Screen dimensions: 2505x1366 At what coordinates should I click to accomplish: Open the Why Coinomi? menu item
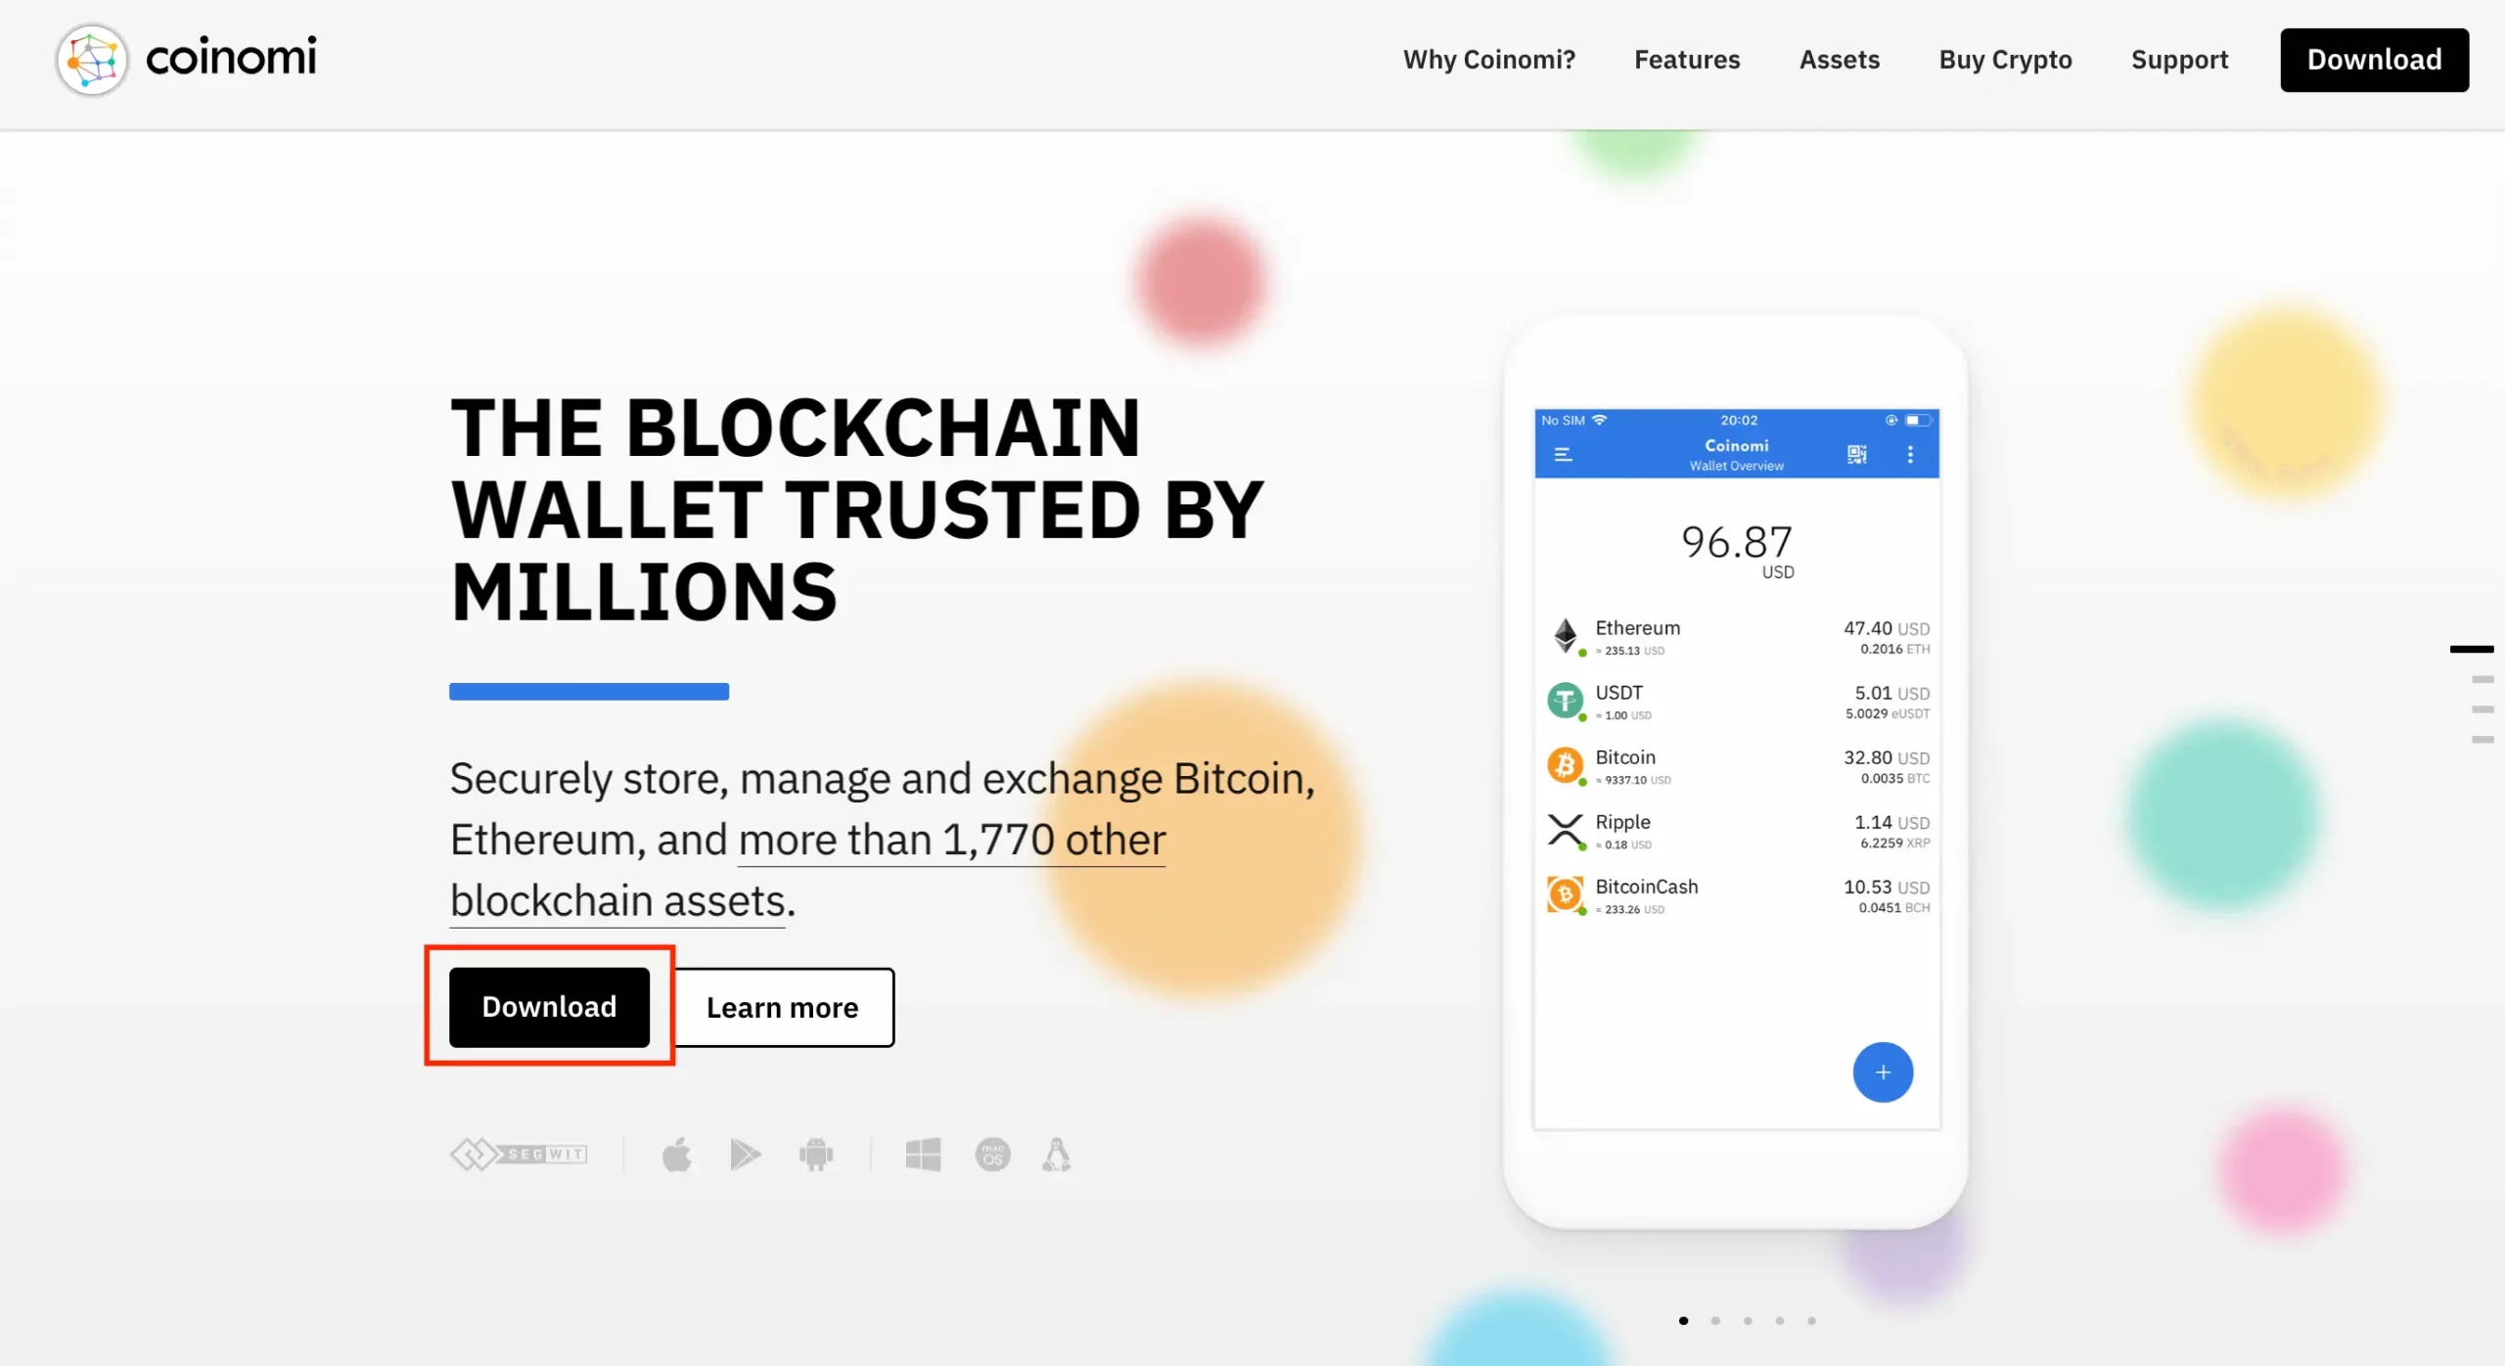pyautogui.click(x=1489, y=59)
